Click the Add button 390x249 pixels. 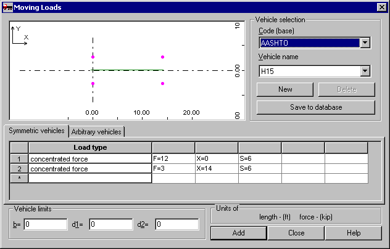point(239,233)
